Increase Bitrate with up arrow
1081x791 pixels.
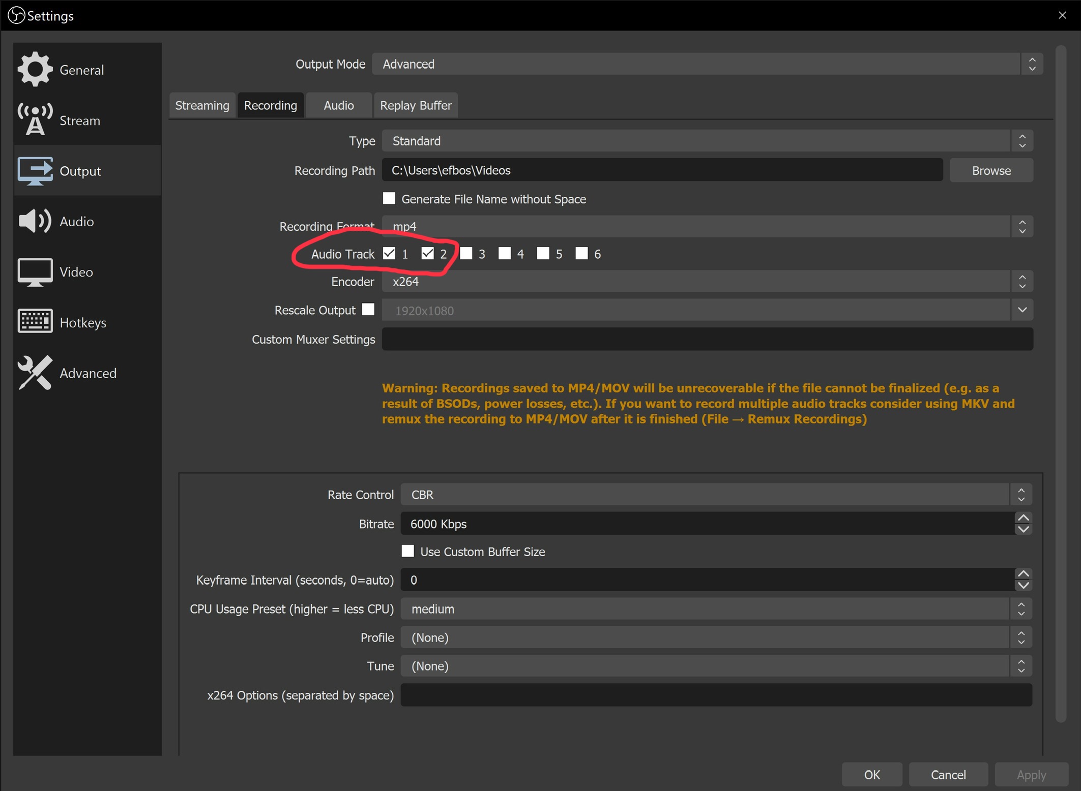pyautogui.click(x=1023, y=518)
